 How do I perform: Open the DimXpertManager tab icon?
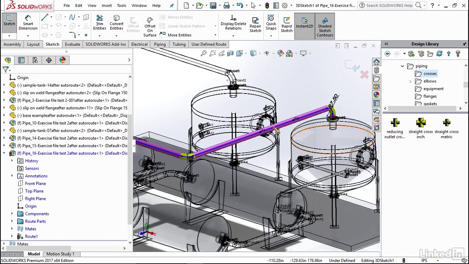pos(49,60)
